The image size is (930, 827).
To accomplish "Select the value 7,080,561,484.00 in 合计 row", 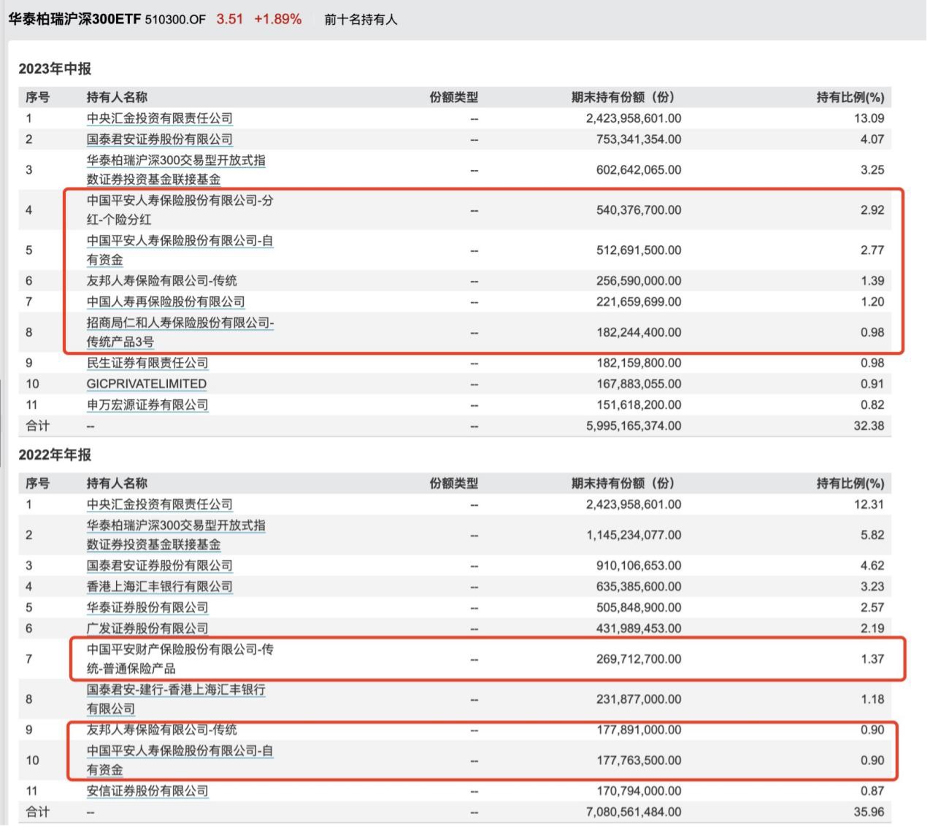I will click(634, 812).
